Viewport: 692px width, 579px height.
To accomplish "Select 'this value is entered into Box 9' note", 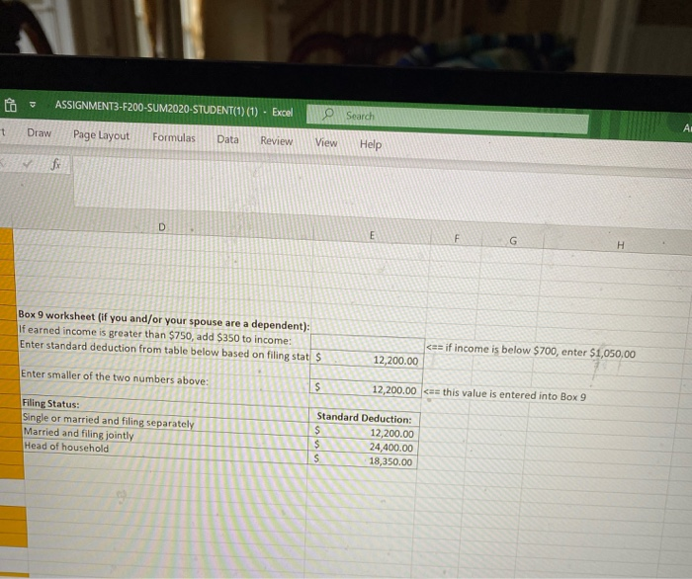I will (505, 394).
